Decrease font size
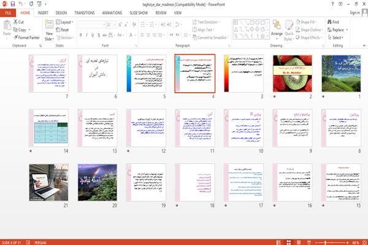The height and width of the screenshot is (245, 368). coord(126,25)
